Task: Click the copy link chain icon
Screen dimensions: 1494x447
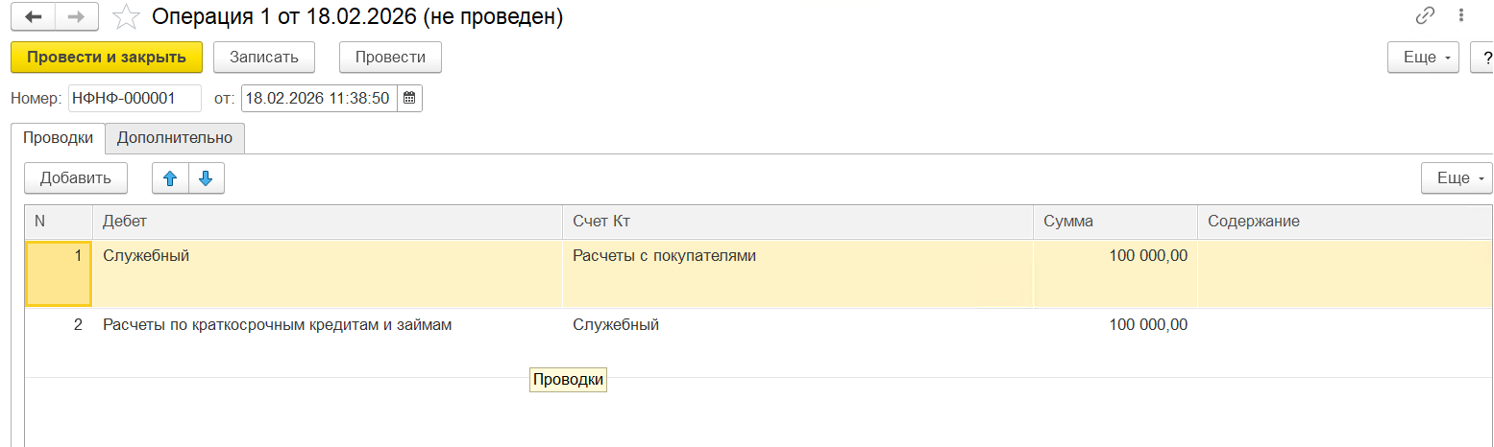Action: click(1425, 15)
